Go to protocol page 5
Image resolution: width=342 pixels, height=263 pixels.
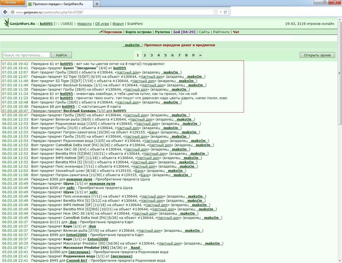click(x=165, y=55)
